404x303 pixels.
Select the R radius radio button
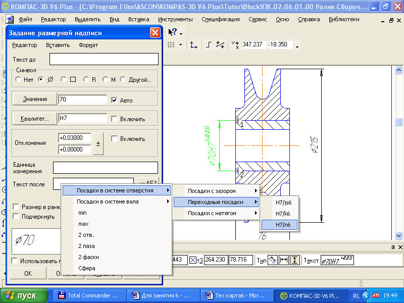tap(86, 79)
